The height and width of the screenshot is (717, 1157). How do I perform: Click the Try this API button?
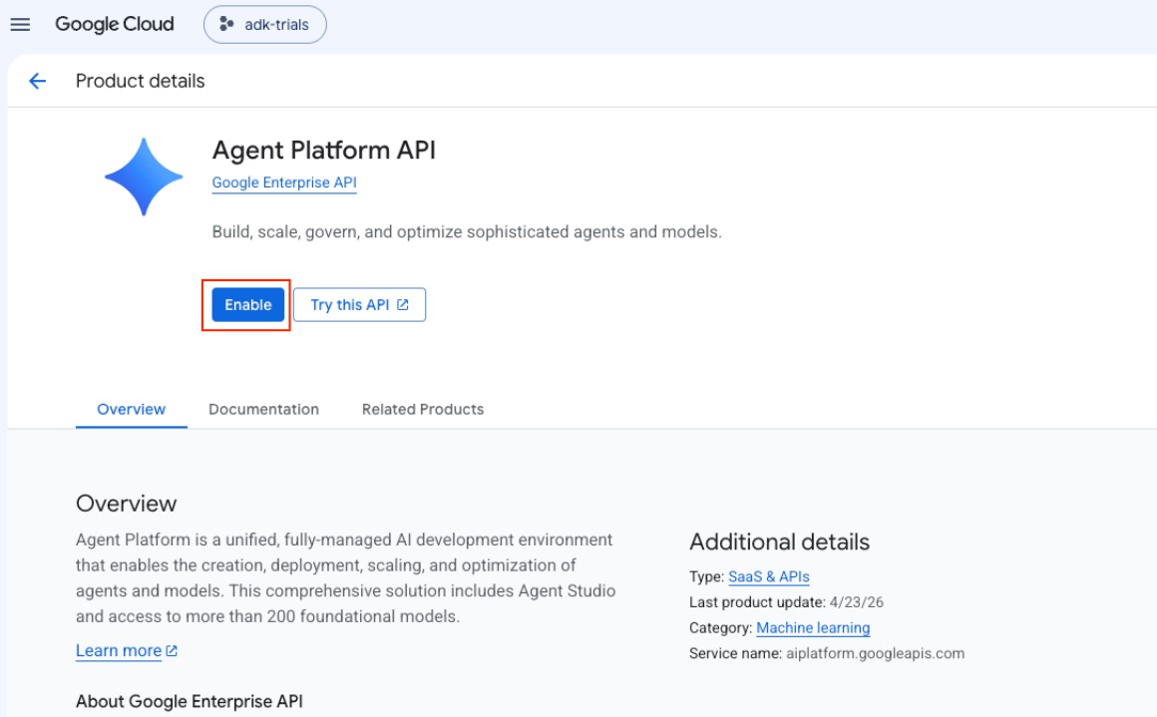pyautogui.click(x=359, y=305)
